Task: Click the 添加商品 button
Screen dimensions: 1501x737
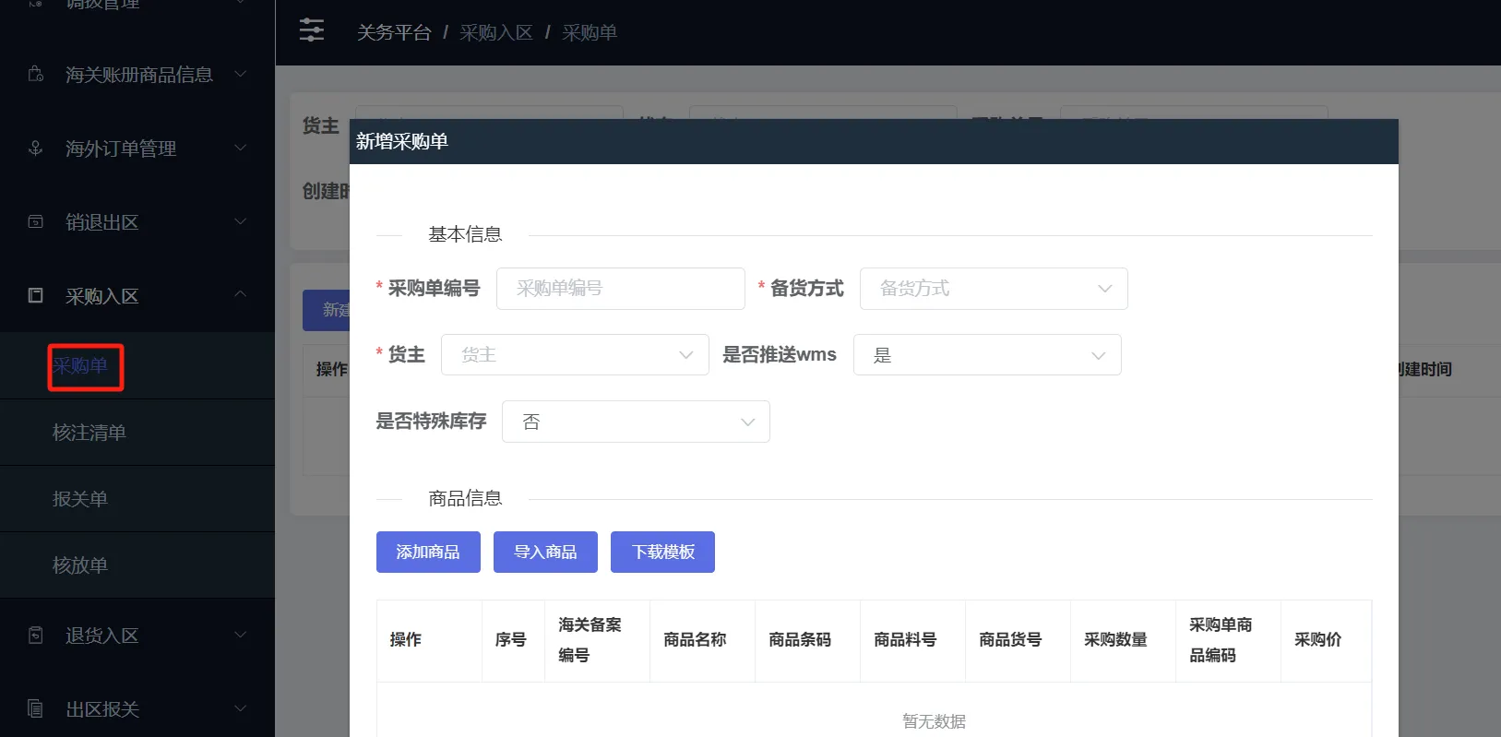Action: [428, 552]
